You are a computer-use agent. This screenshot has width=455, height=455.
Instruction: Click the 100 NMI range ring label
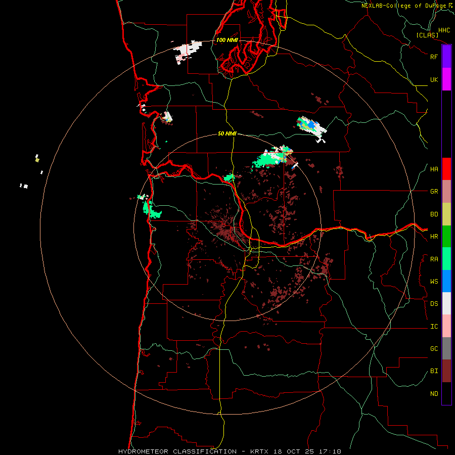coord(227,40)
